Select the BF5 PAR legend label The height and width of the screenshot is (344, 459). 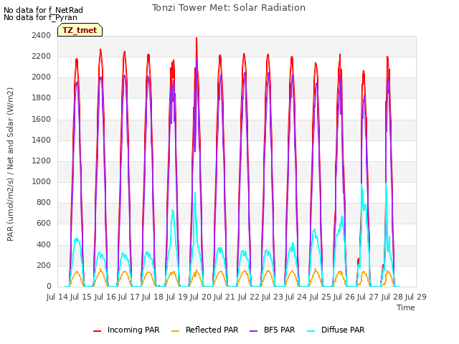pos(279,330)
